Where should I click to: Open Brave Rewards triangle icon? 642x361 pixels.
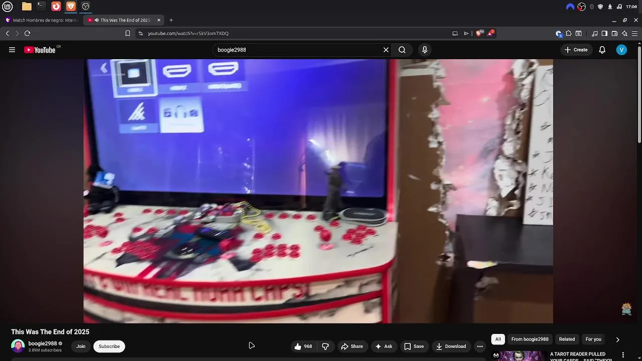coord(491,33)
